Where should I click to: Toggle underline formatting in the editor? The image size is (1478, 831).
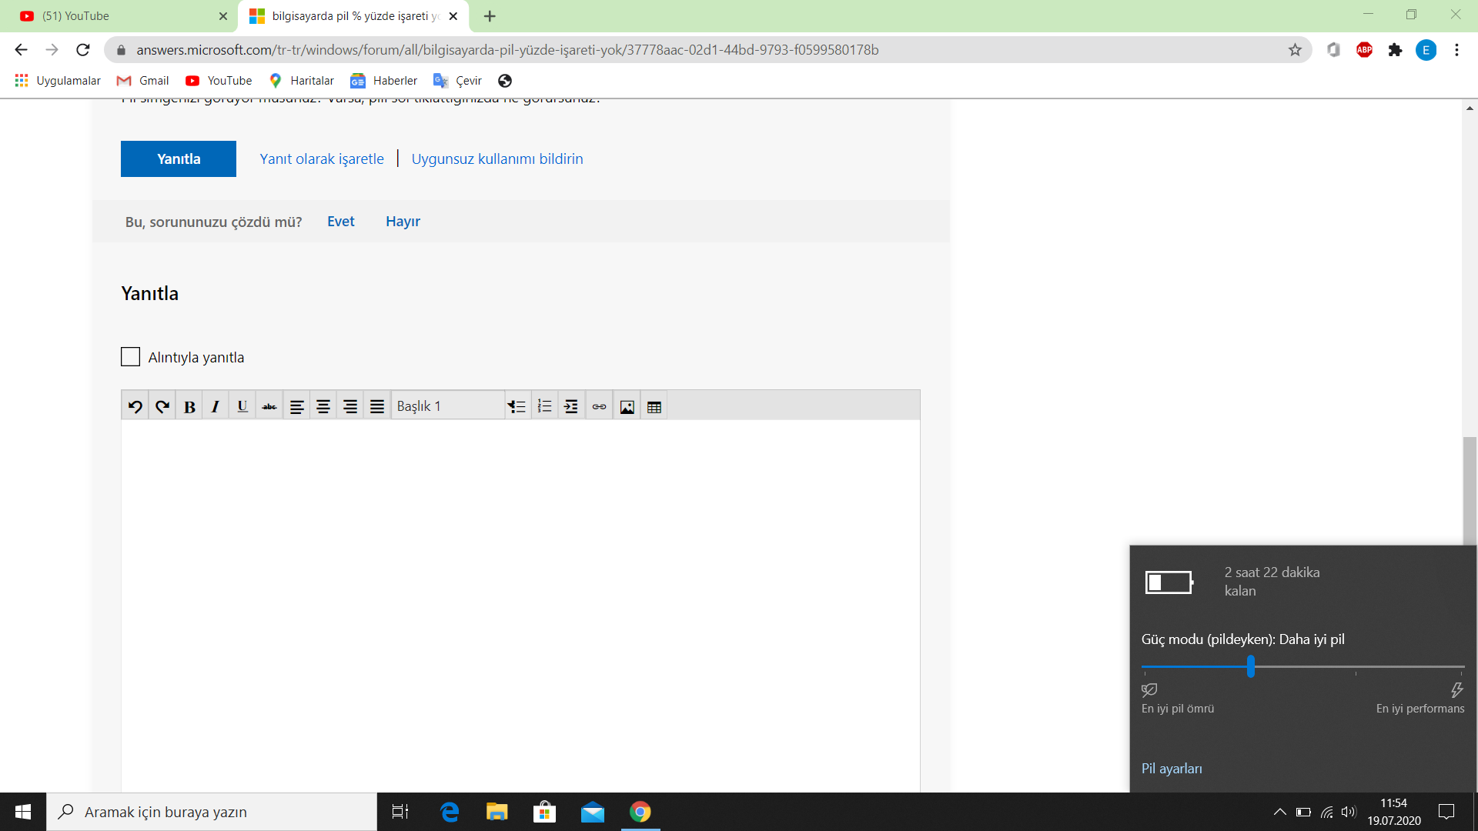tap(242, 406)
